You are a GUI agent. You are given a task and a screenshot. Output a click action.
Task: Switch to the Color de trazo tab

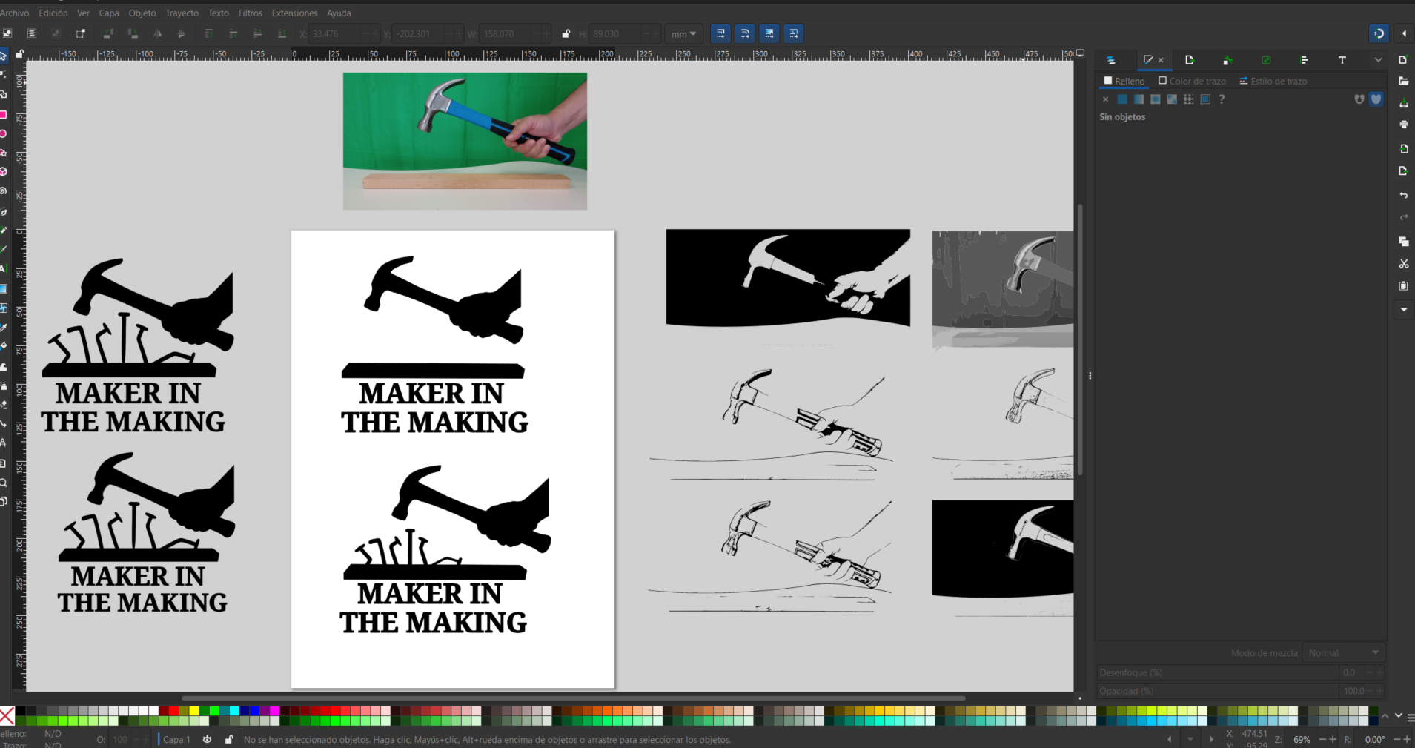(1192, 81)
